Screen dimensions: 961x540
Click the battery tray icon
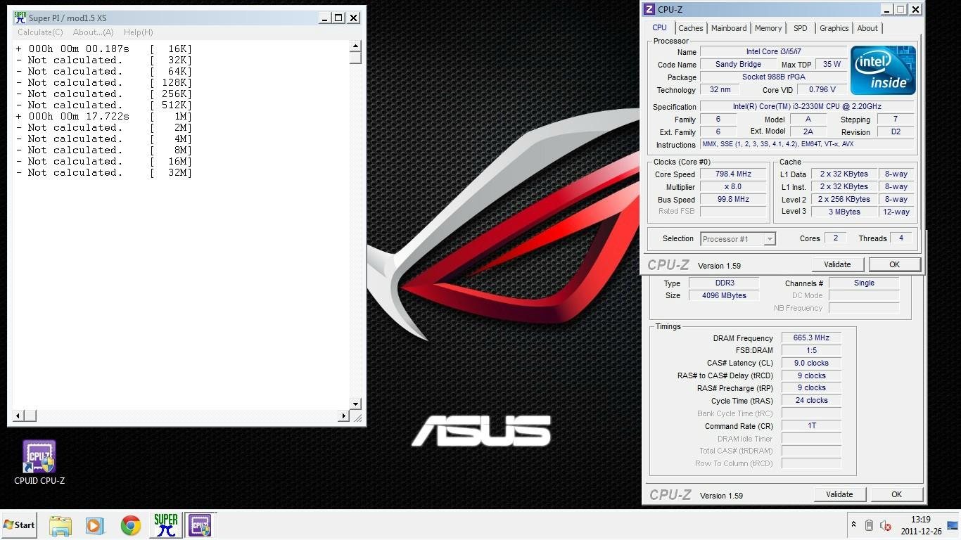870,525
